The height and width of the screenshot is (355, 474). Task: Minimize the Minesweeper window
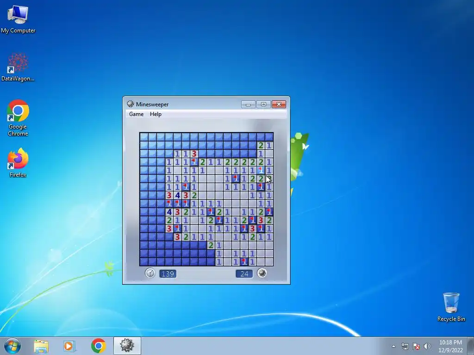[x=248, y=104]
